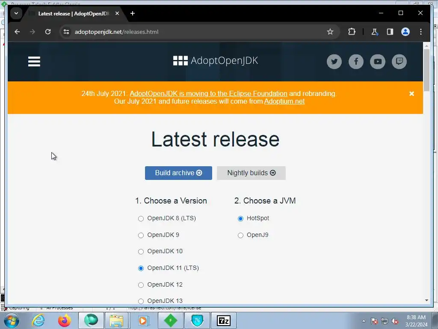Open the Extensions puzzle icon
This screenshot has height=329, width=438.
(352, 32)
